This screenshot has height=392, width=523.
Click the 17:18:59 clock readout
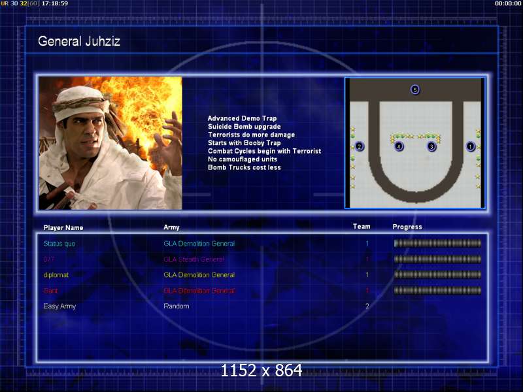(x=55, y=3)
